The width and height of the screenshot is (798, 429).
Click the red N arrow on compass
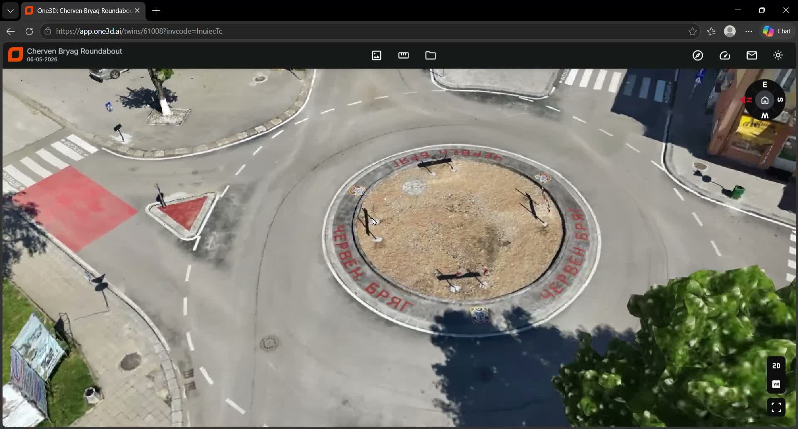tap(746, 100)
